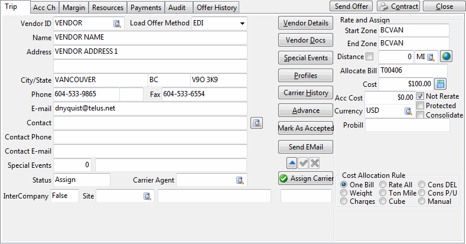Click the Assign Carrier button

coord(305,178)
